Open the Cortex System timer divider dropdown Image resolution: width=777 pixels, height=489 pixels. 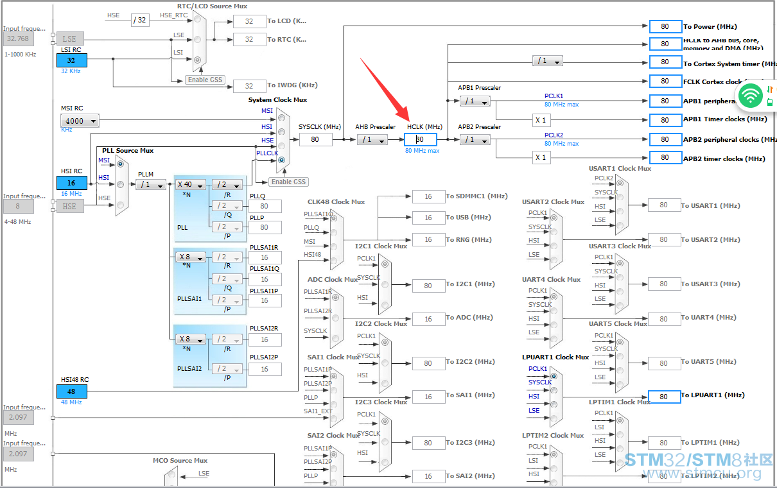tap(548, 60)
